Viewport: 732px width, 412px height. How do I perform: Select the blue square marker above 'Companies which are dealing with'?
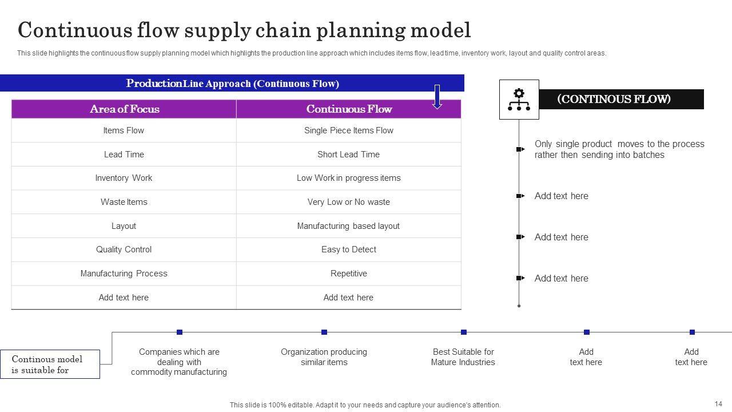(180, 332)
